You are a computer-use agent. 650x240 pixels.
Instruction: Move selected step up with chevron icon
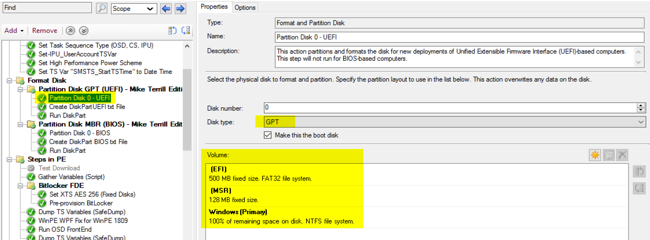[x=70, y=31]
